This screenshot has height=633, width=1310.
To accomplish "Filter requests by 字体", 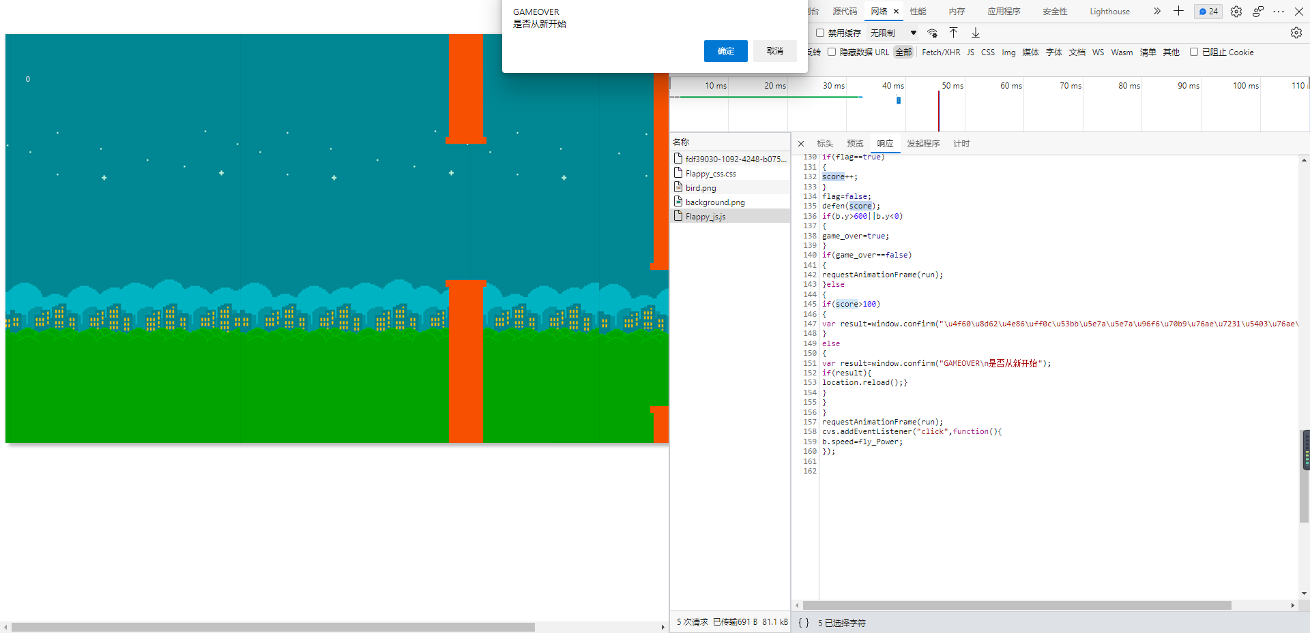I will tap(1054, 52).
